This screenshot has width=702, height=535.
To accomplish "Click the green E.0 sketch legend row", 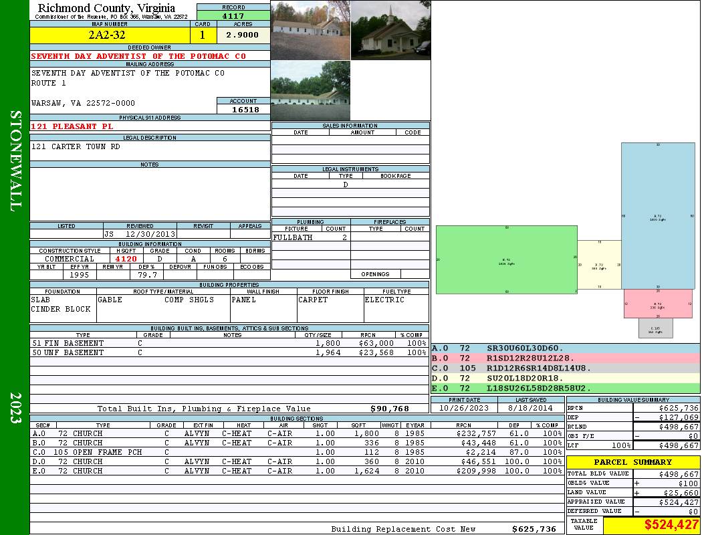I will pos(566,388).
